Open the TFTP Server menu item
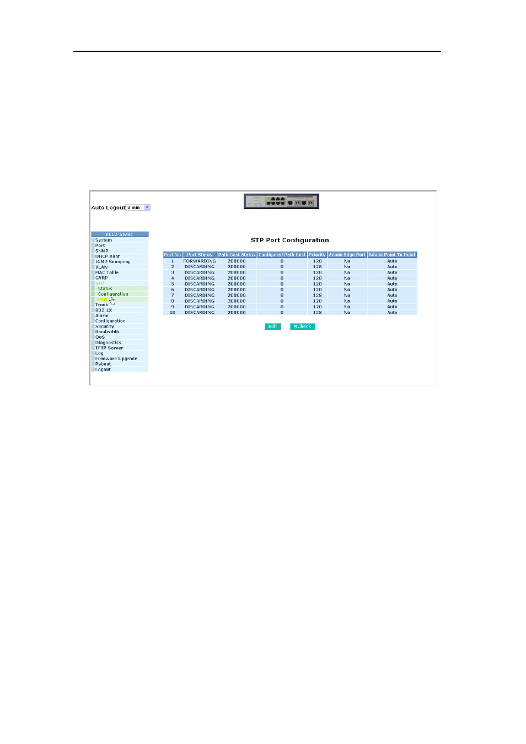This screenshot has width=526, height=744. click(109, 348)
